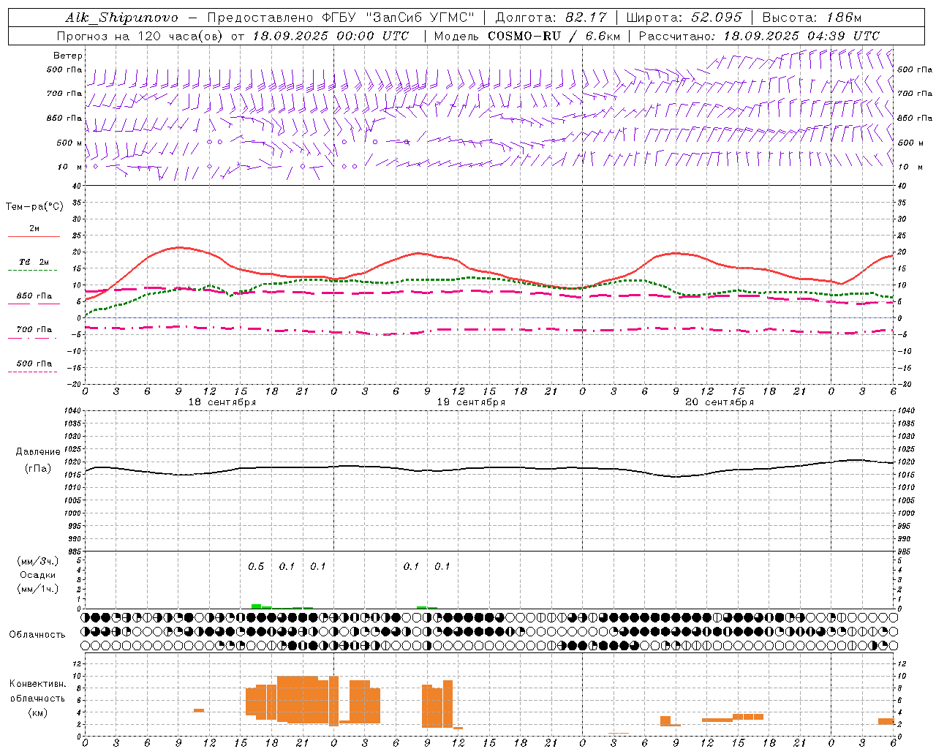Click the computed time '18.09.2025 04:39 UTC'
936x749 pixels.
[x=801, y=36]
